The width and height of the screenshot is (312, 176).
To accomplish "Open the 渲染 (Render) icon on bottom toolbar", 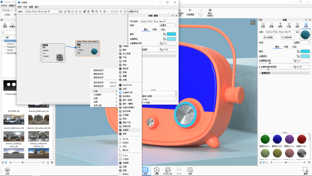I will pos(190,170).
